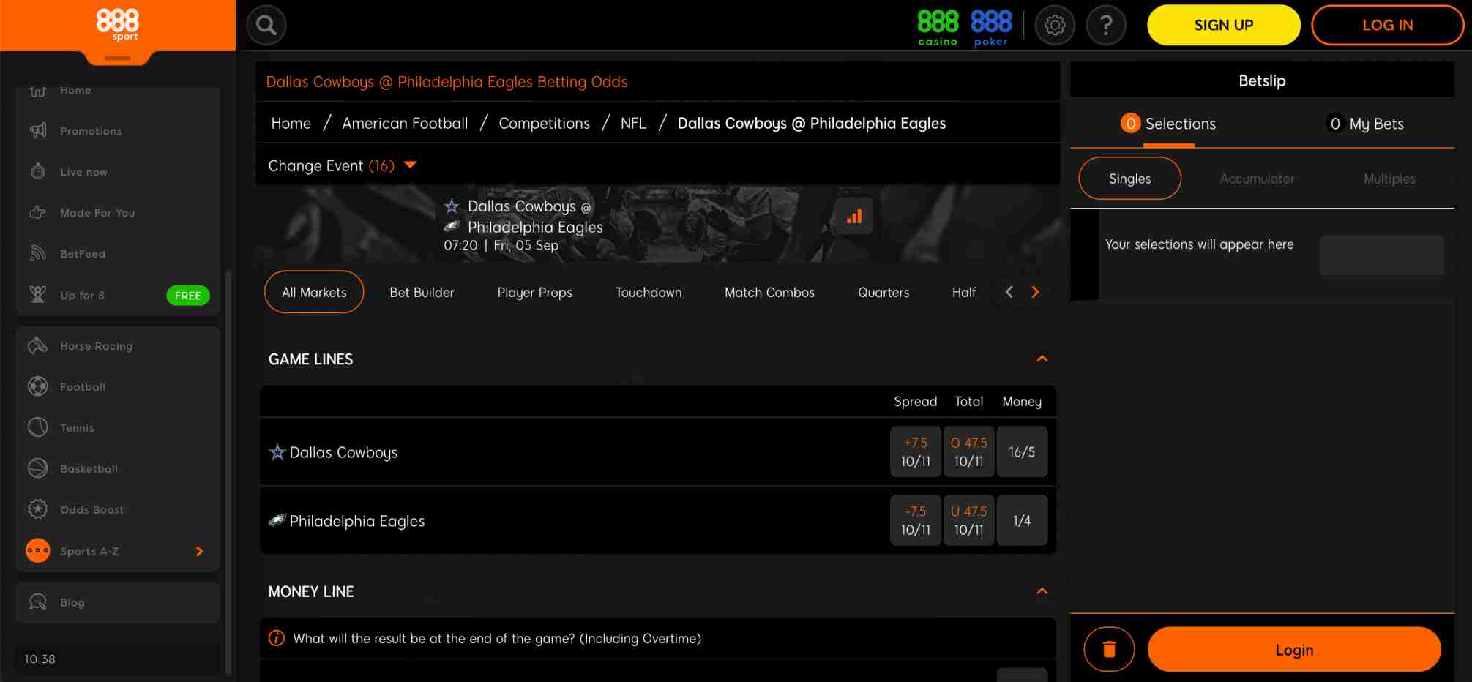Click the match date 07:20 Fri, 05 Sep
The width and height of the screenshot is (1472, 682).
click(501, 246)
